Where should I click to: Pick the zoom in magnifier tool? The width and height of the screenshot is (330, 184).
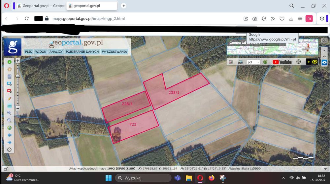point(9,113)
